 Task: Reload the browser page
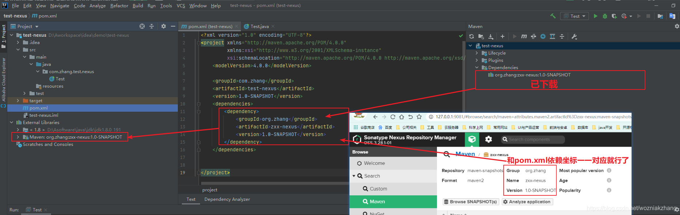pos(393,117)
